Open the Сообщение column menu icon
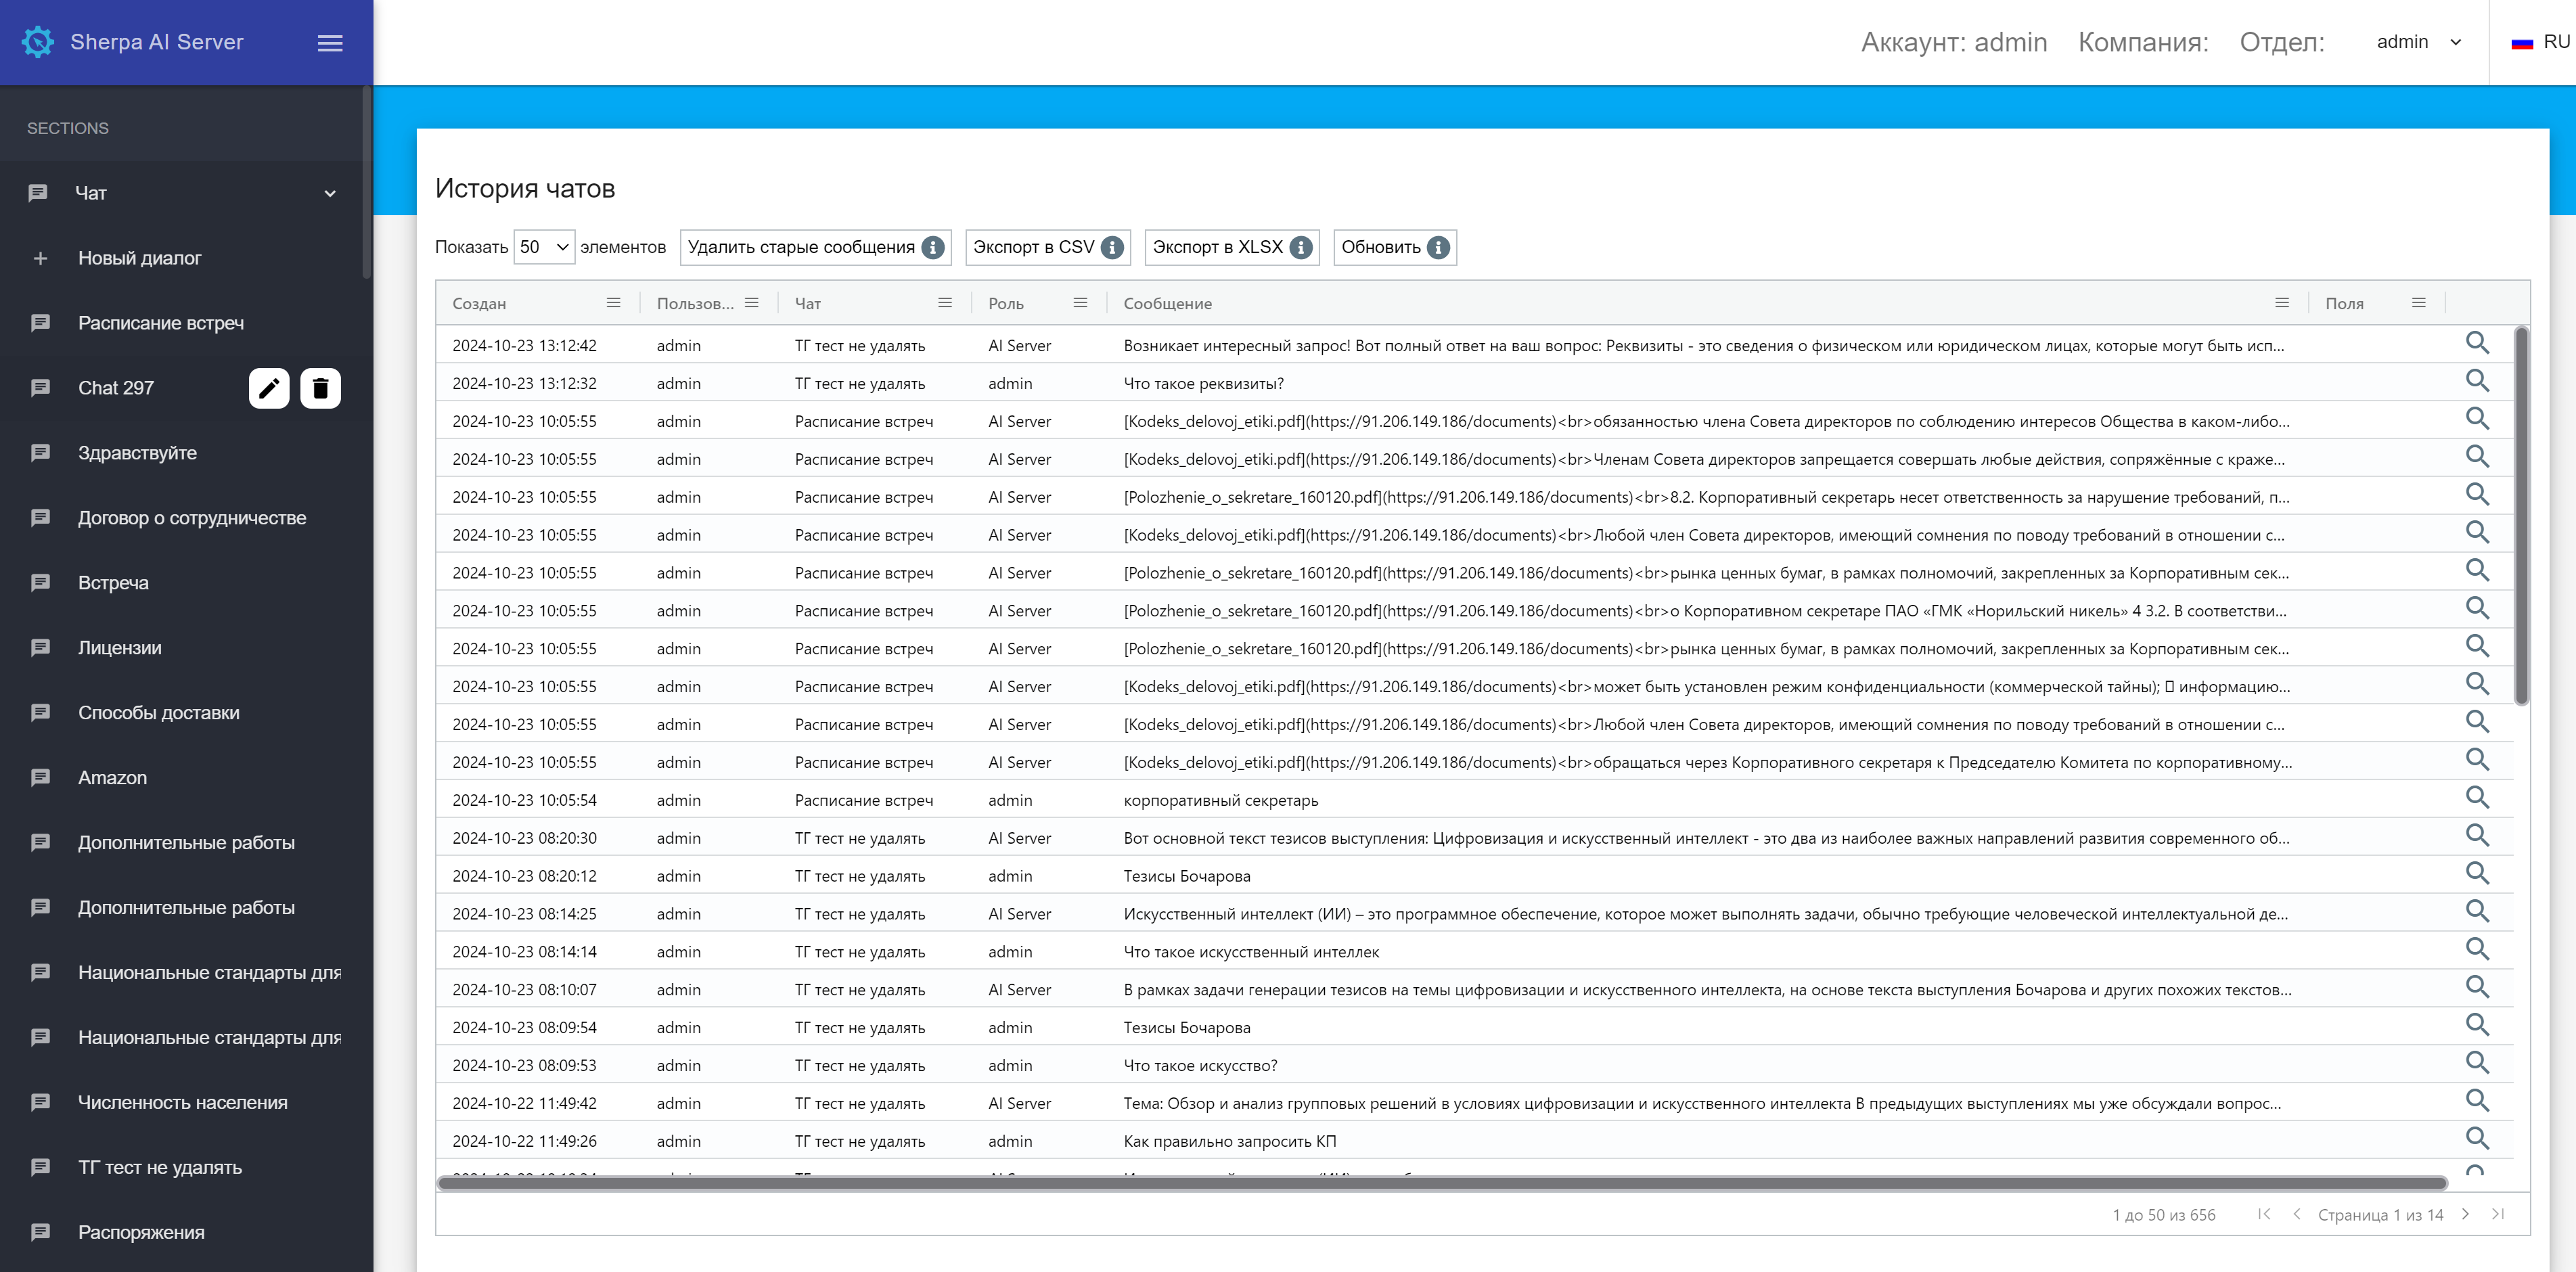The width and height of the screenshot is (2576, 1272). 2281,303
